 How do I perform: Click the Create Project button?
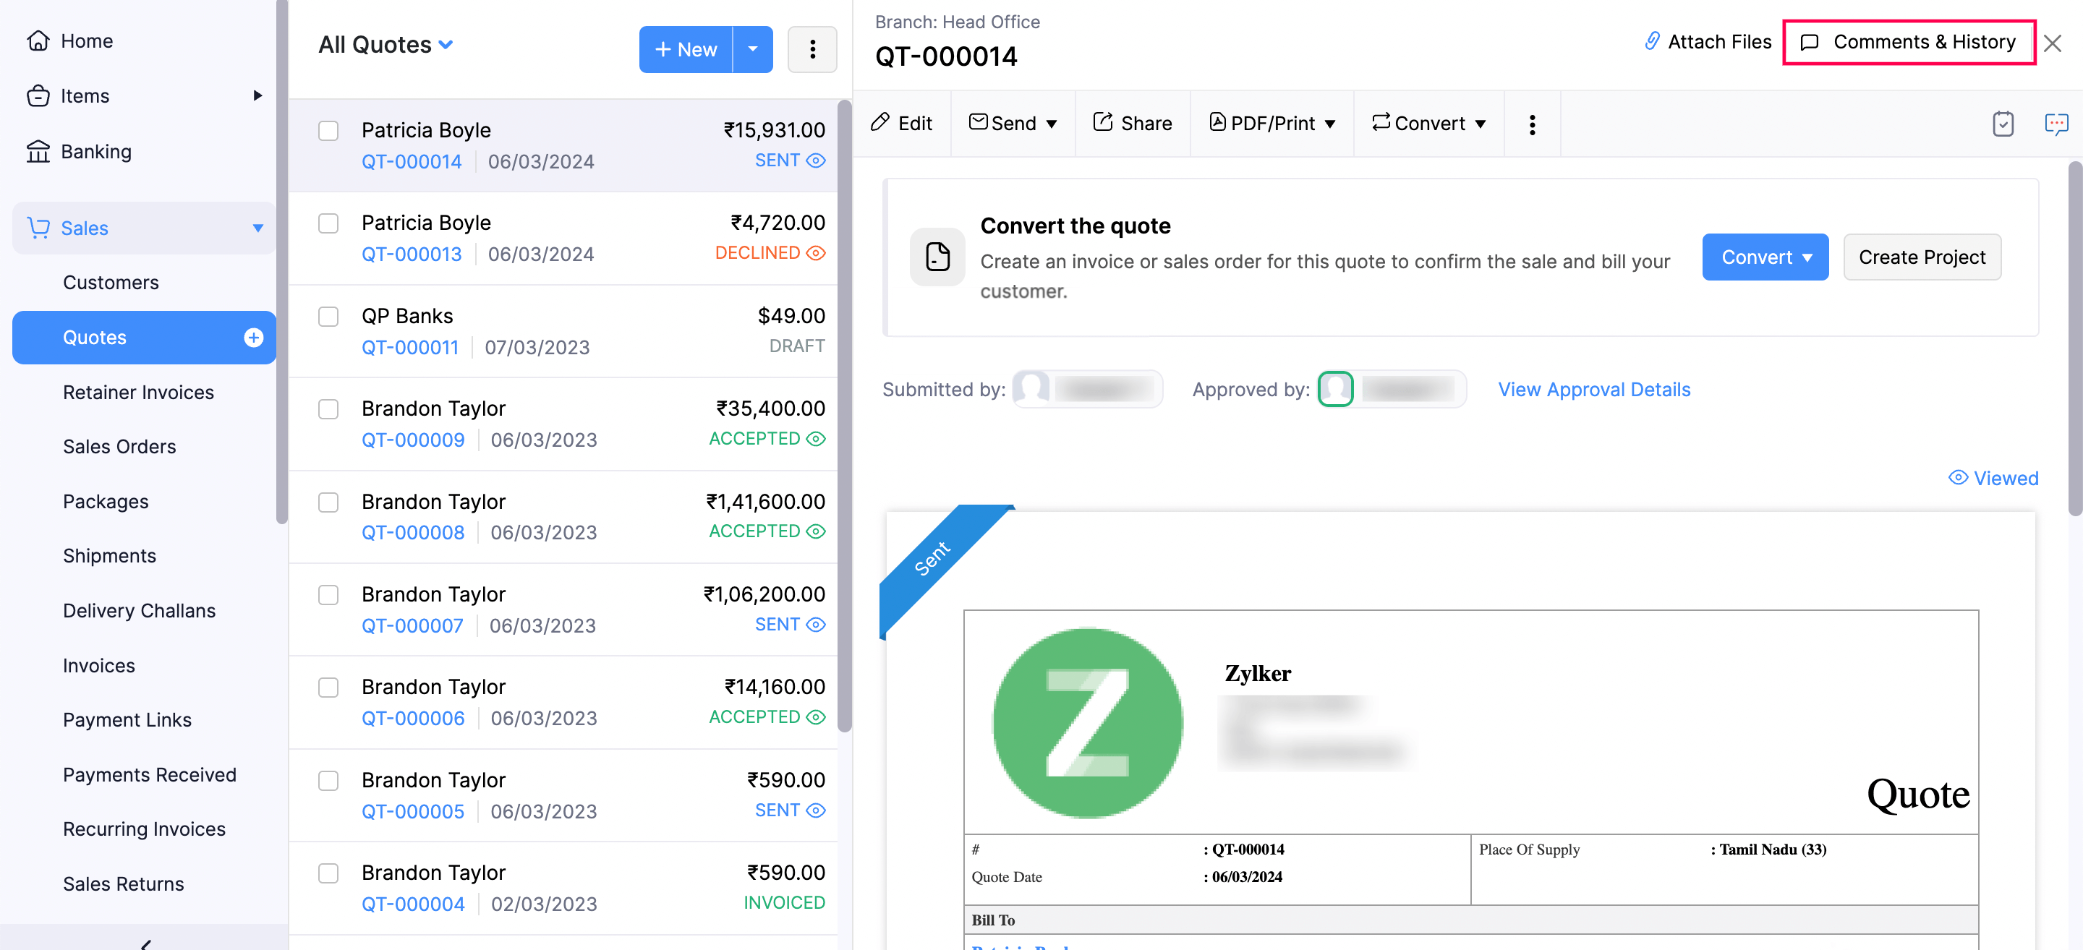[1922, 257]
